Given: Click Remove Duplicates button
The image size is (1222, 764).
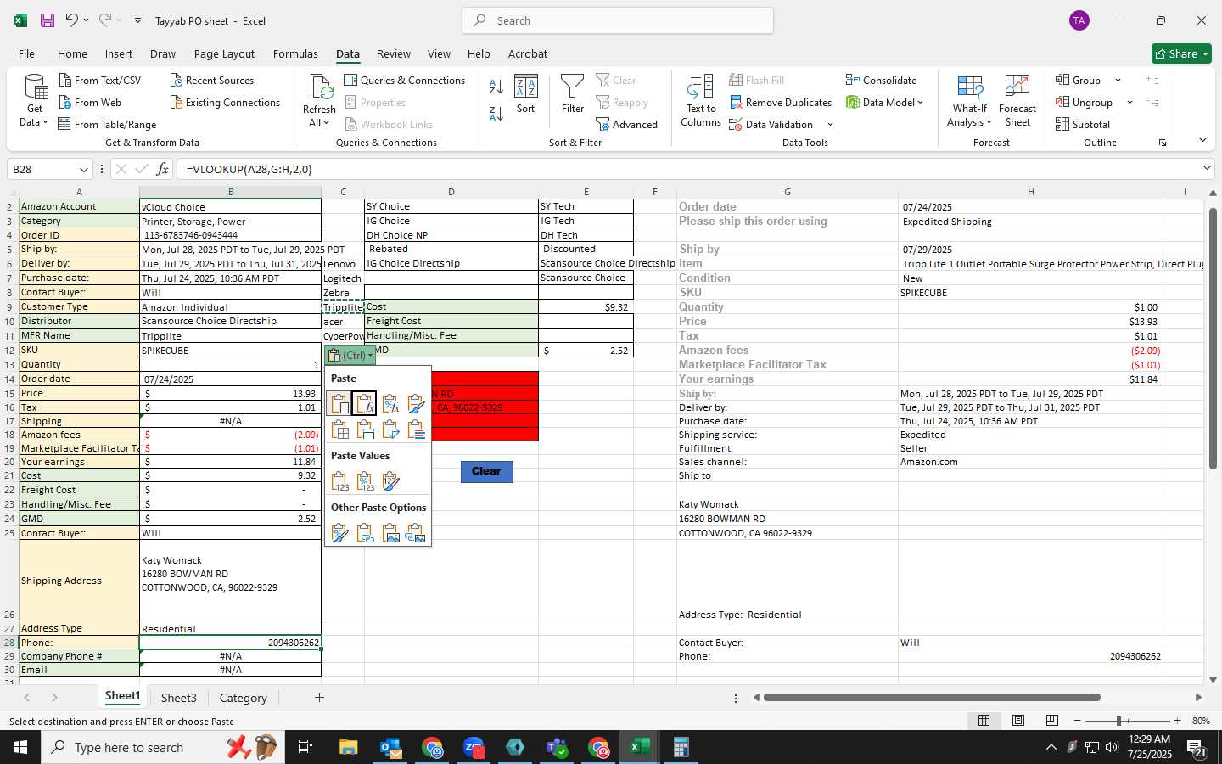Looking at the screenshot, I should (x=780, y=103).
